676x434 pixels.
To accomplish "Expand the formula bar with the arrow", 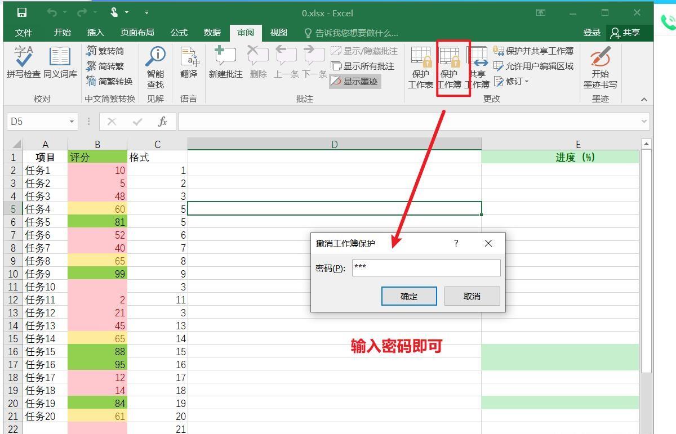I will pos(644,122).
